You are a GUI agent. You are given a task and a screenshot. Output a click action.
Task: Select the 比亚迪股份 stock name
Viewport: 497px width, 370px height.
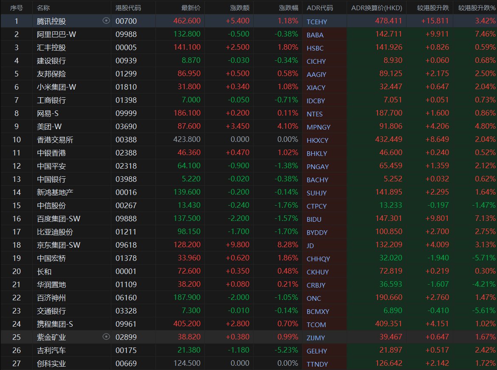click(x=55, y=232)
